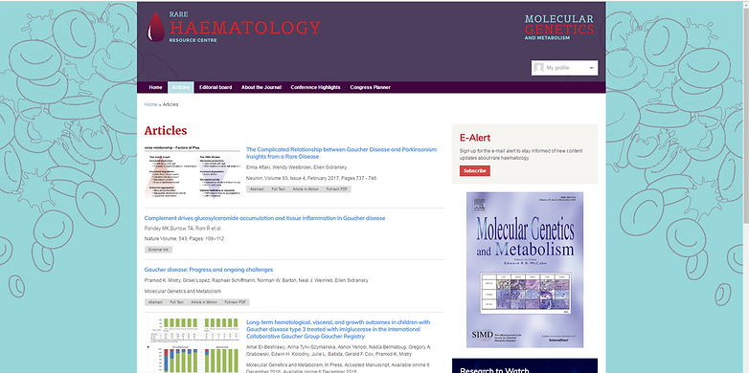This screenshot has height=373, width=749.
Task: Open the bar chart thumbnail of the imiglucerase article
Action: coord(192,345)
